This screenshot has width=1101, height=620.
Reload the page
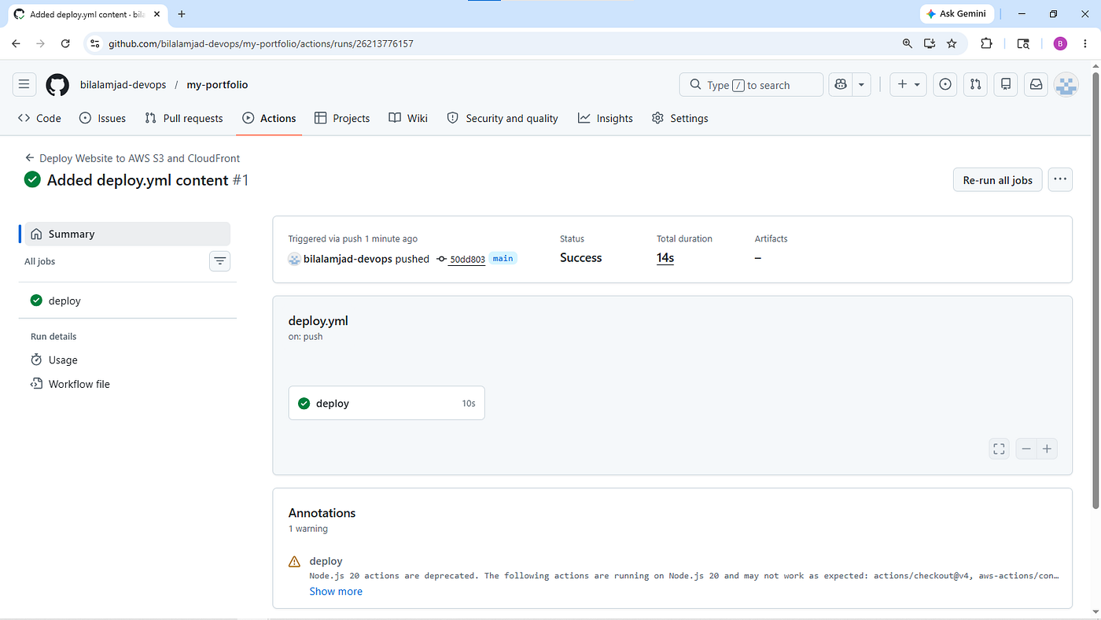click(65, 44)
